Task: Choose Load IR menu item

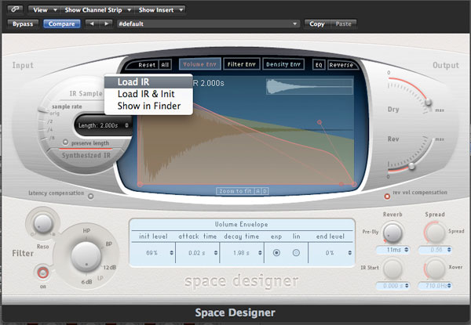Action: (148, 82)
